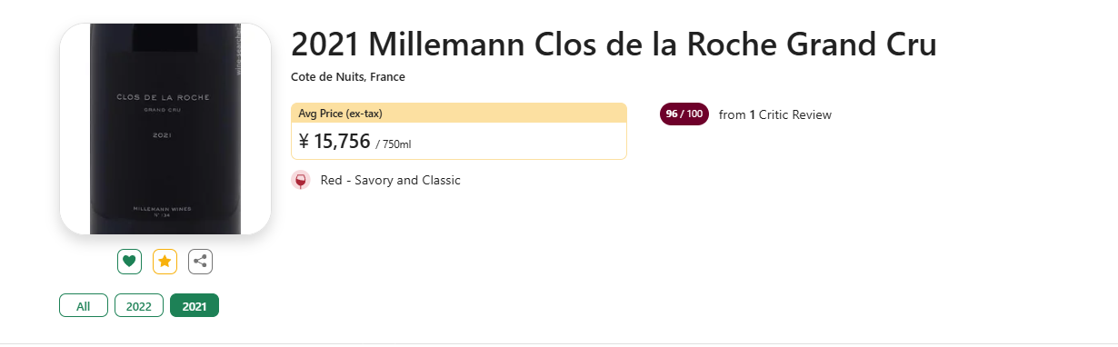
Task: Click Red - Savory and Classic style label
Action: [391, 180]
